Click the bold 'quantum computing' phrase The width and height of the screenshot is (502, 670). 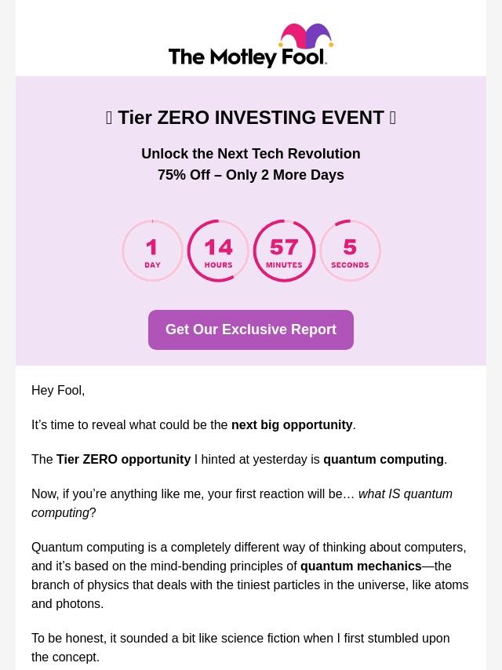pyautogui.click(x=384, y=459)
